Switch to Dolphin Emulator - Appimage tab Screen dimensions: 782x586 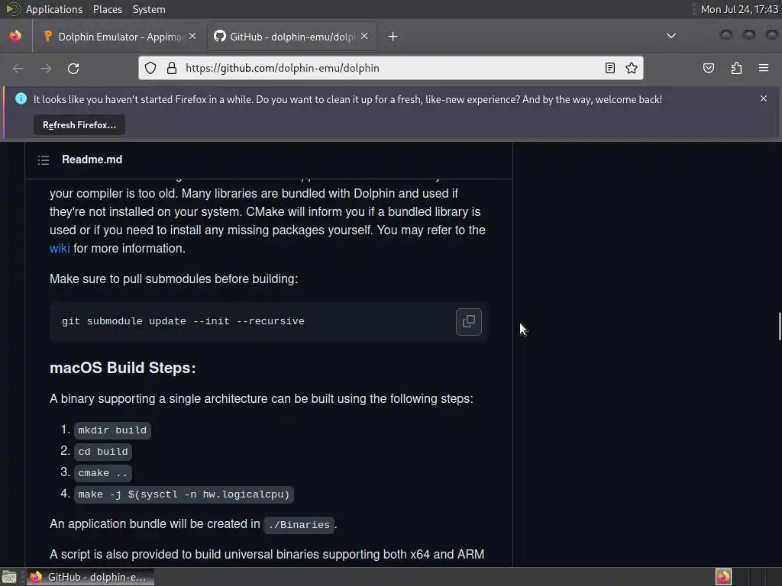tap(120, 37)
